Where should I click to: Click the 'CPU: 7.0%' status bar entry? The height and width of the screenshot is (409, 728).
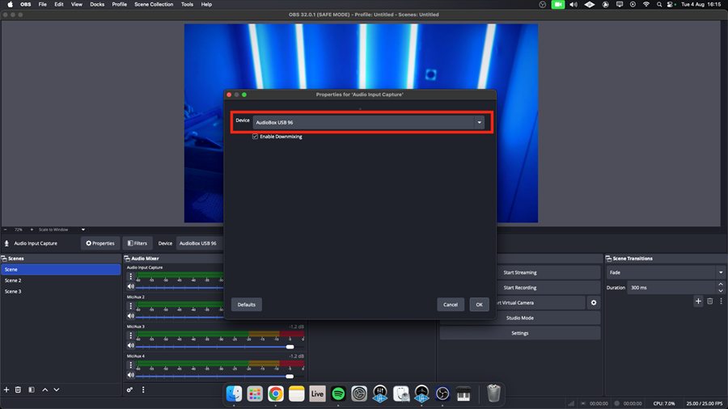[664, 403]
